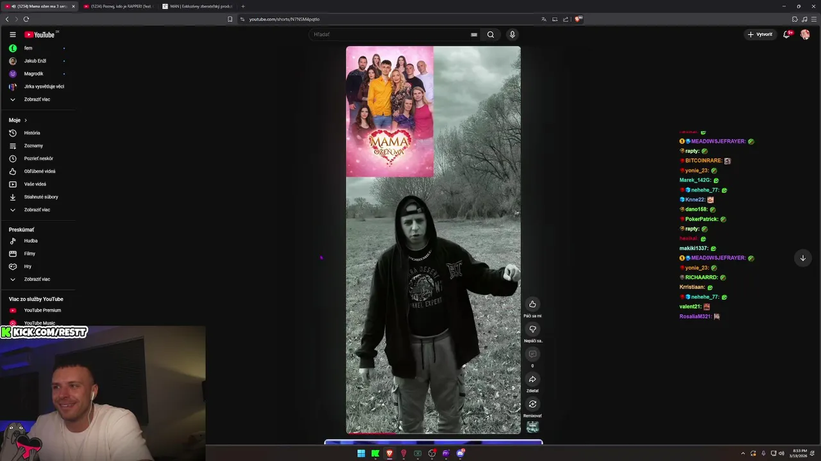Image resolution: width=821 pixels, height=461 pixels.
Task: Share page link from address bar
Action: coord(566,19)
